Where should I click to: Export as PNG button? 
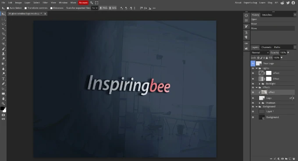click(x=103, y=8)
